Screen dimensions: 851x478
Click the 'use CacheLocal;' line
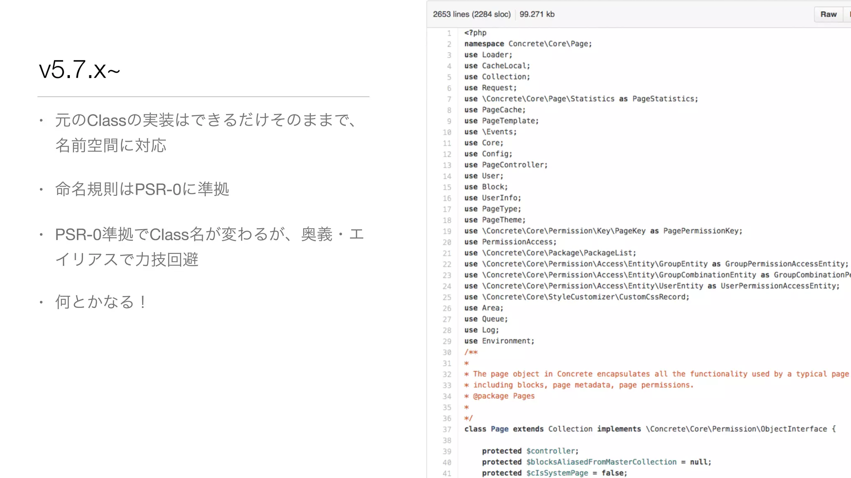click(497, 66)
